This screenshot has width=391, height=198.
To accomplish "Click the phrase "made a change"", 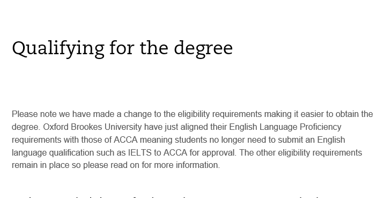I will tap(122, 114).
